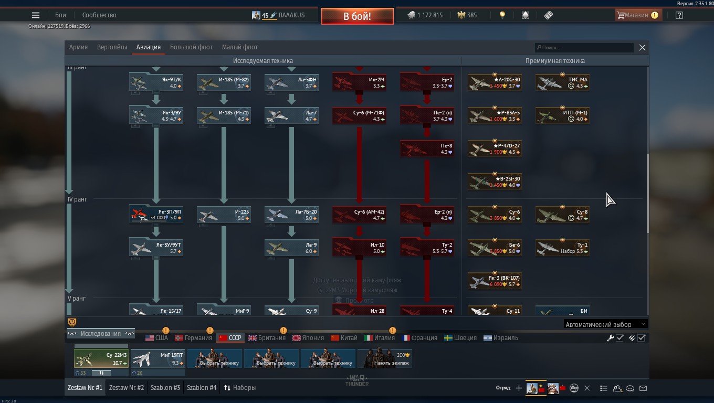The height and width of the screenshot is (403, 714).
Task: Select premium ТИС МА card
Action: (x=562, y=82)
